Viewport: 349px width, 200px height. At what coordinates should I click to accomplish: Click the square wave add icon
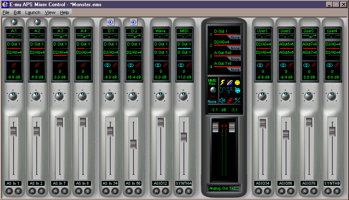[x=229, y=90]
